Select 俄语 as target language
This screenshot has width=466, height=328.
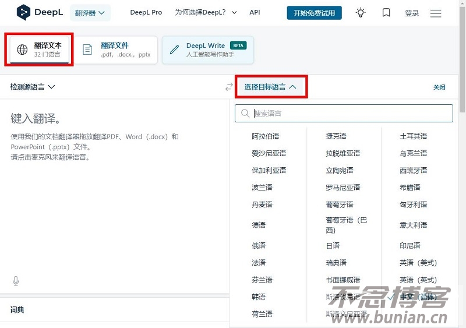259,245
